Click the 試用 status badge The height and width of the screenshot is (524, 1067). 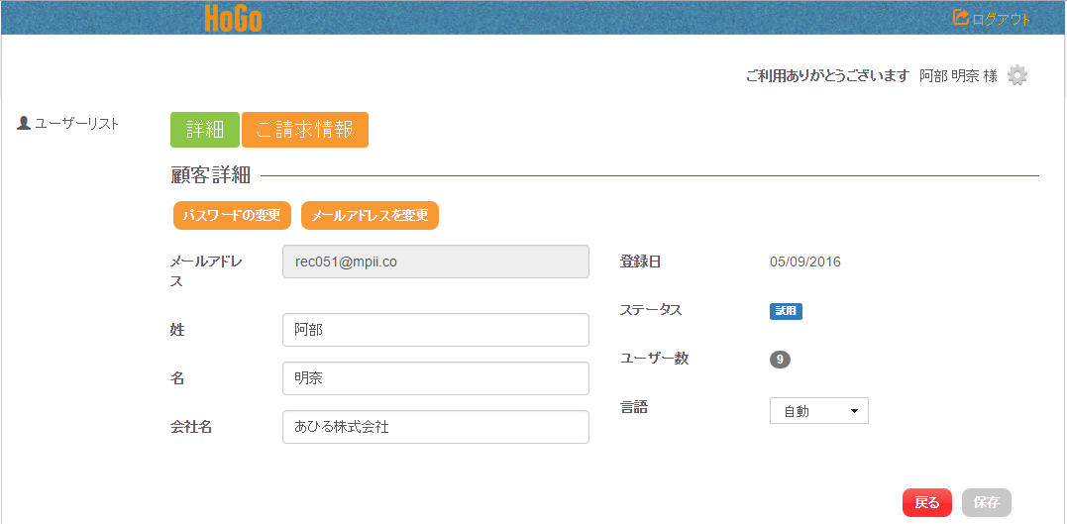pyautogui.click(x=786, y=311)
